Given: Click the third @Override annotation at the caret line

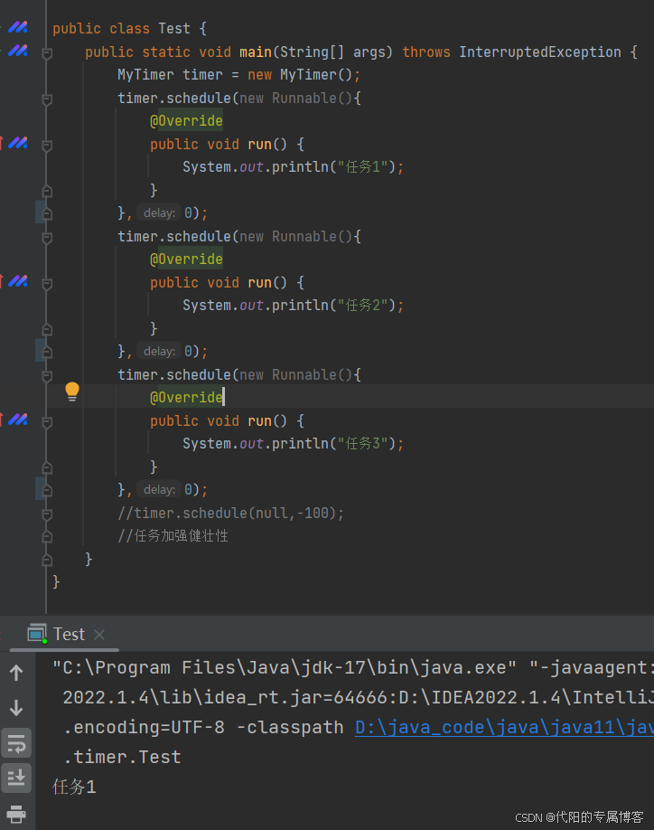Looking at the screenshot, I should pos(186,397).
